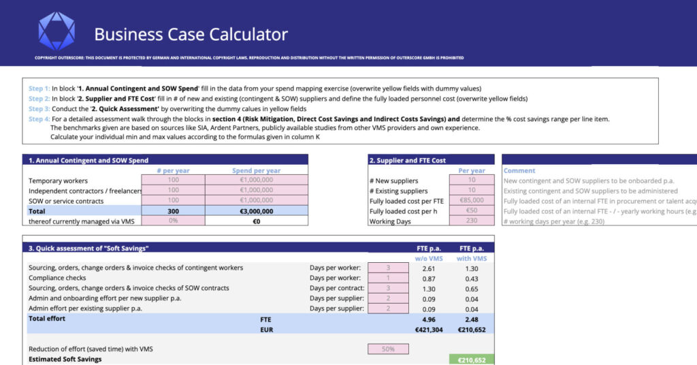This screenshot has height=365, width=697.
Task: Edit Temporary workers number per year cell
Action: pyautogui.click(x=174, y=180)
